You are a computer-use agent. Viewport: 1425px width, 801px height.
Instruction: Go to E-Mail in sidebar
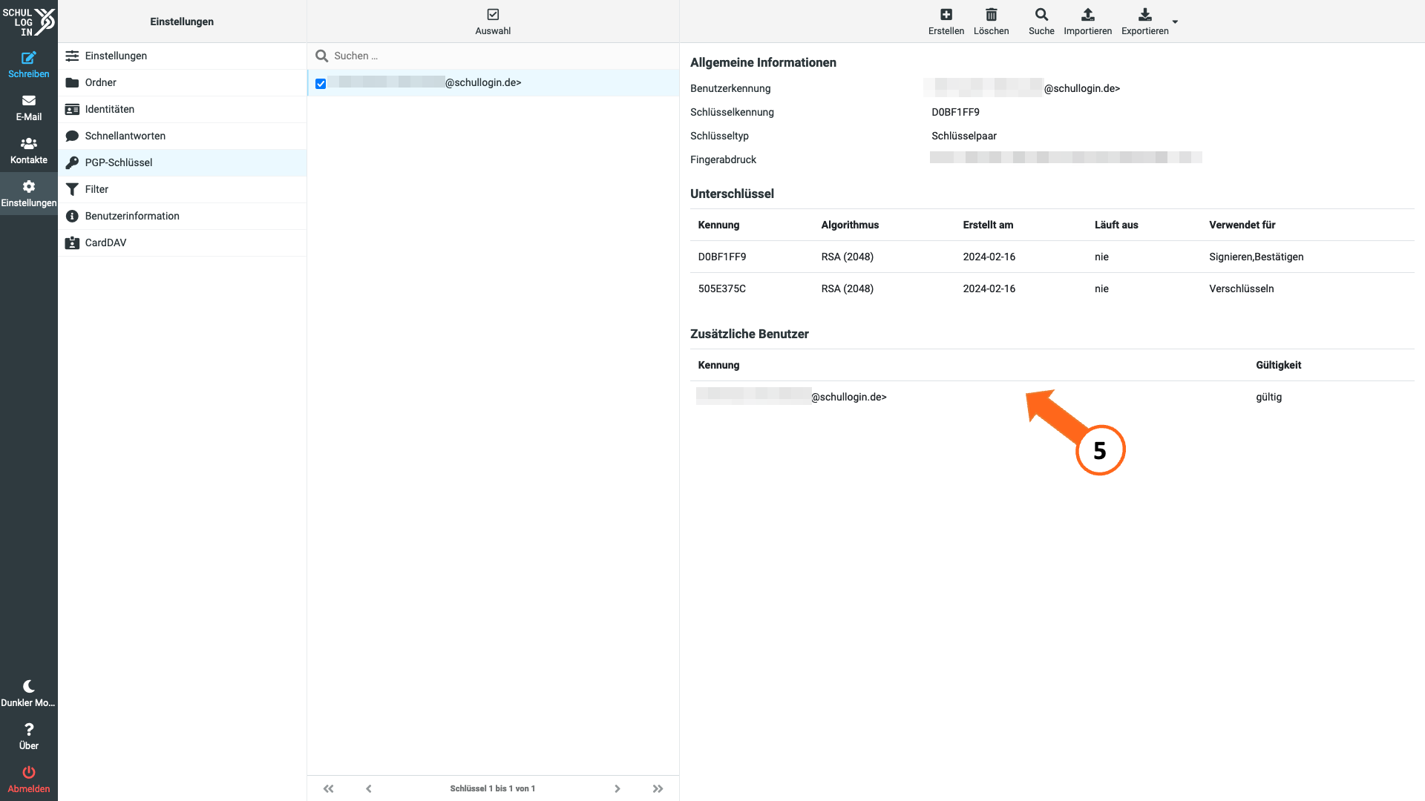click(29, 108)
